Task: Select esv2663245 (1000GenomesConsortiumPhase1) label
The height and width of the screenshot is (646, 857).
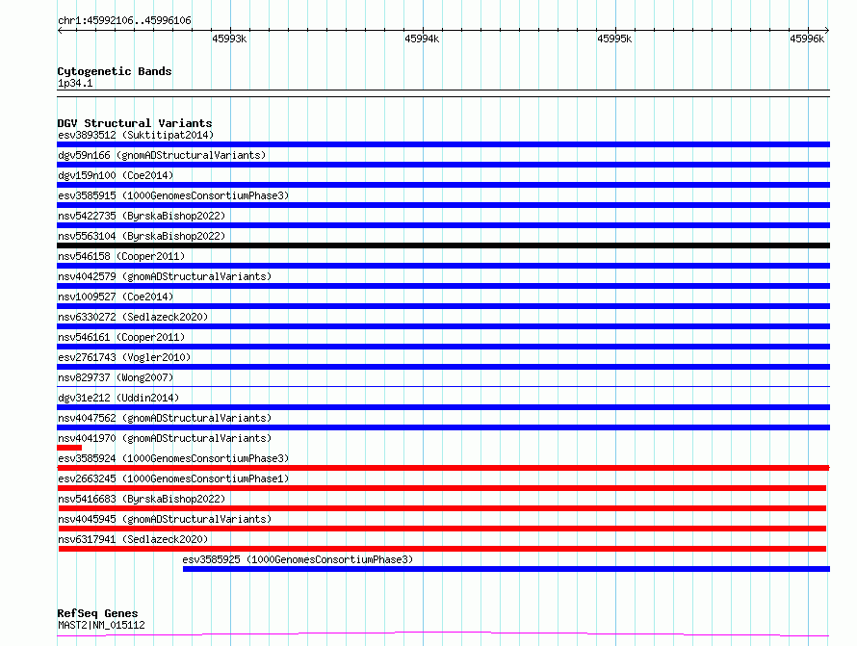Action: point(173,478)
